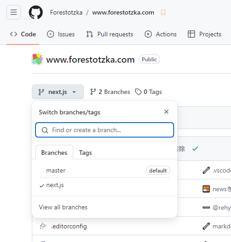Open the hamburger navigation menu
231x242 pixels.
coord(14,12)
